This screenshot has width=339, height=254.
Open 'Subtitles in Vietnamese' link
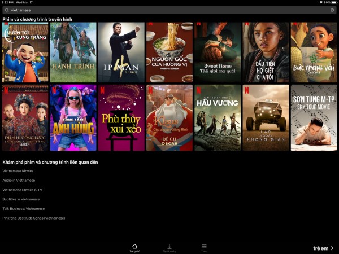[x=21, y=199]
